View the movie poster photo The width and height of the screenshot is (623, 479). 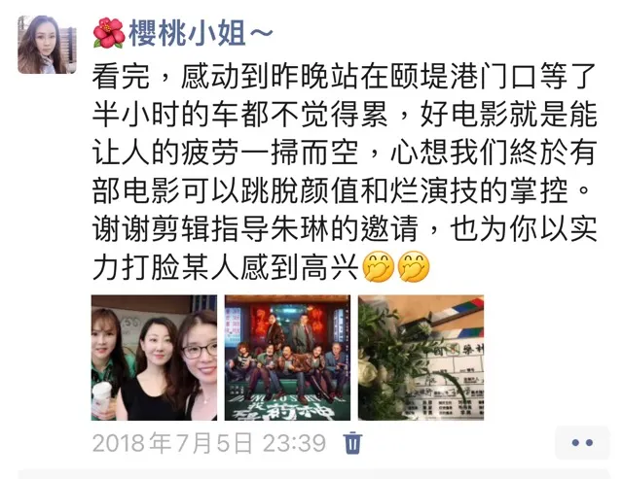288,358
